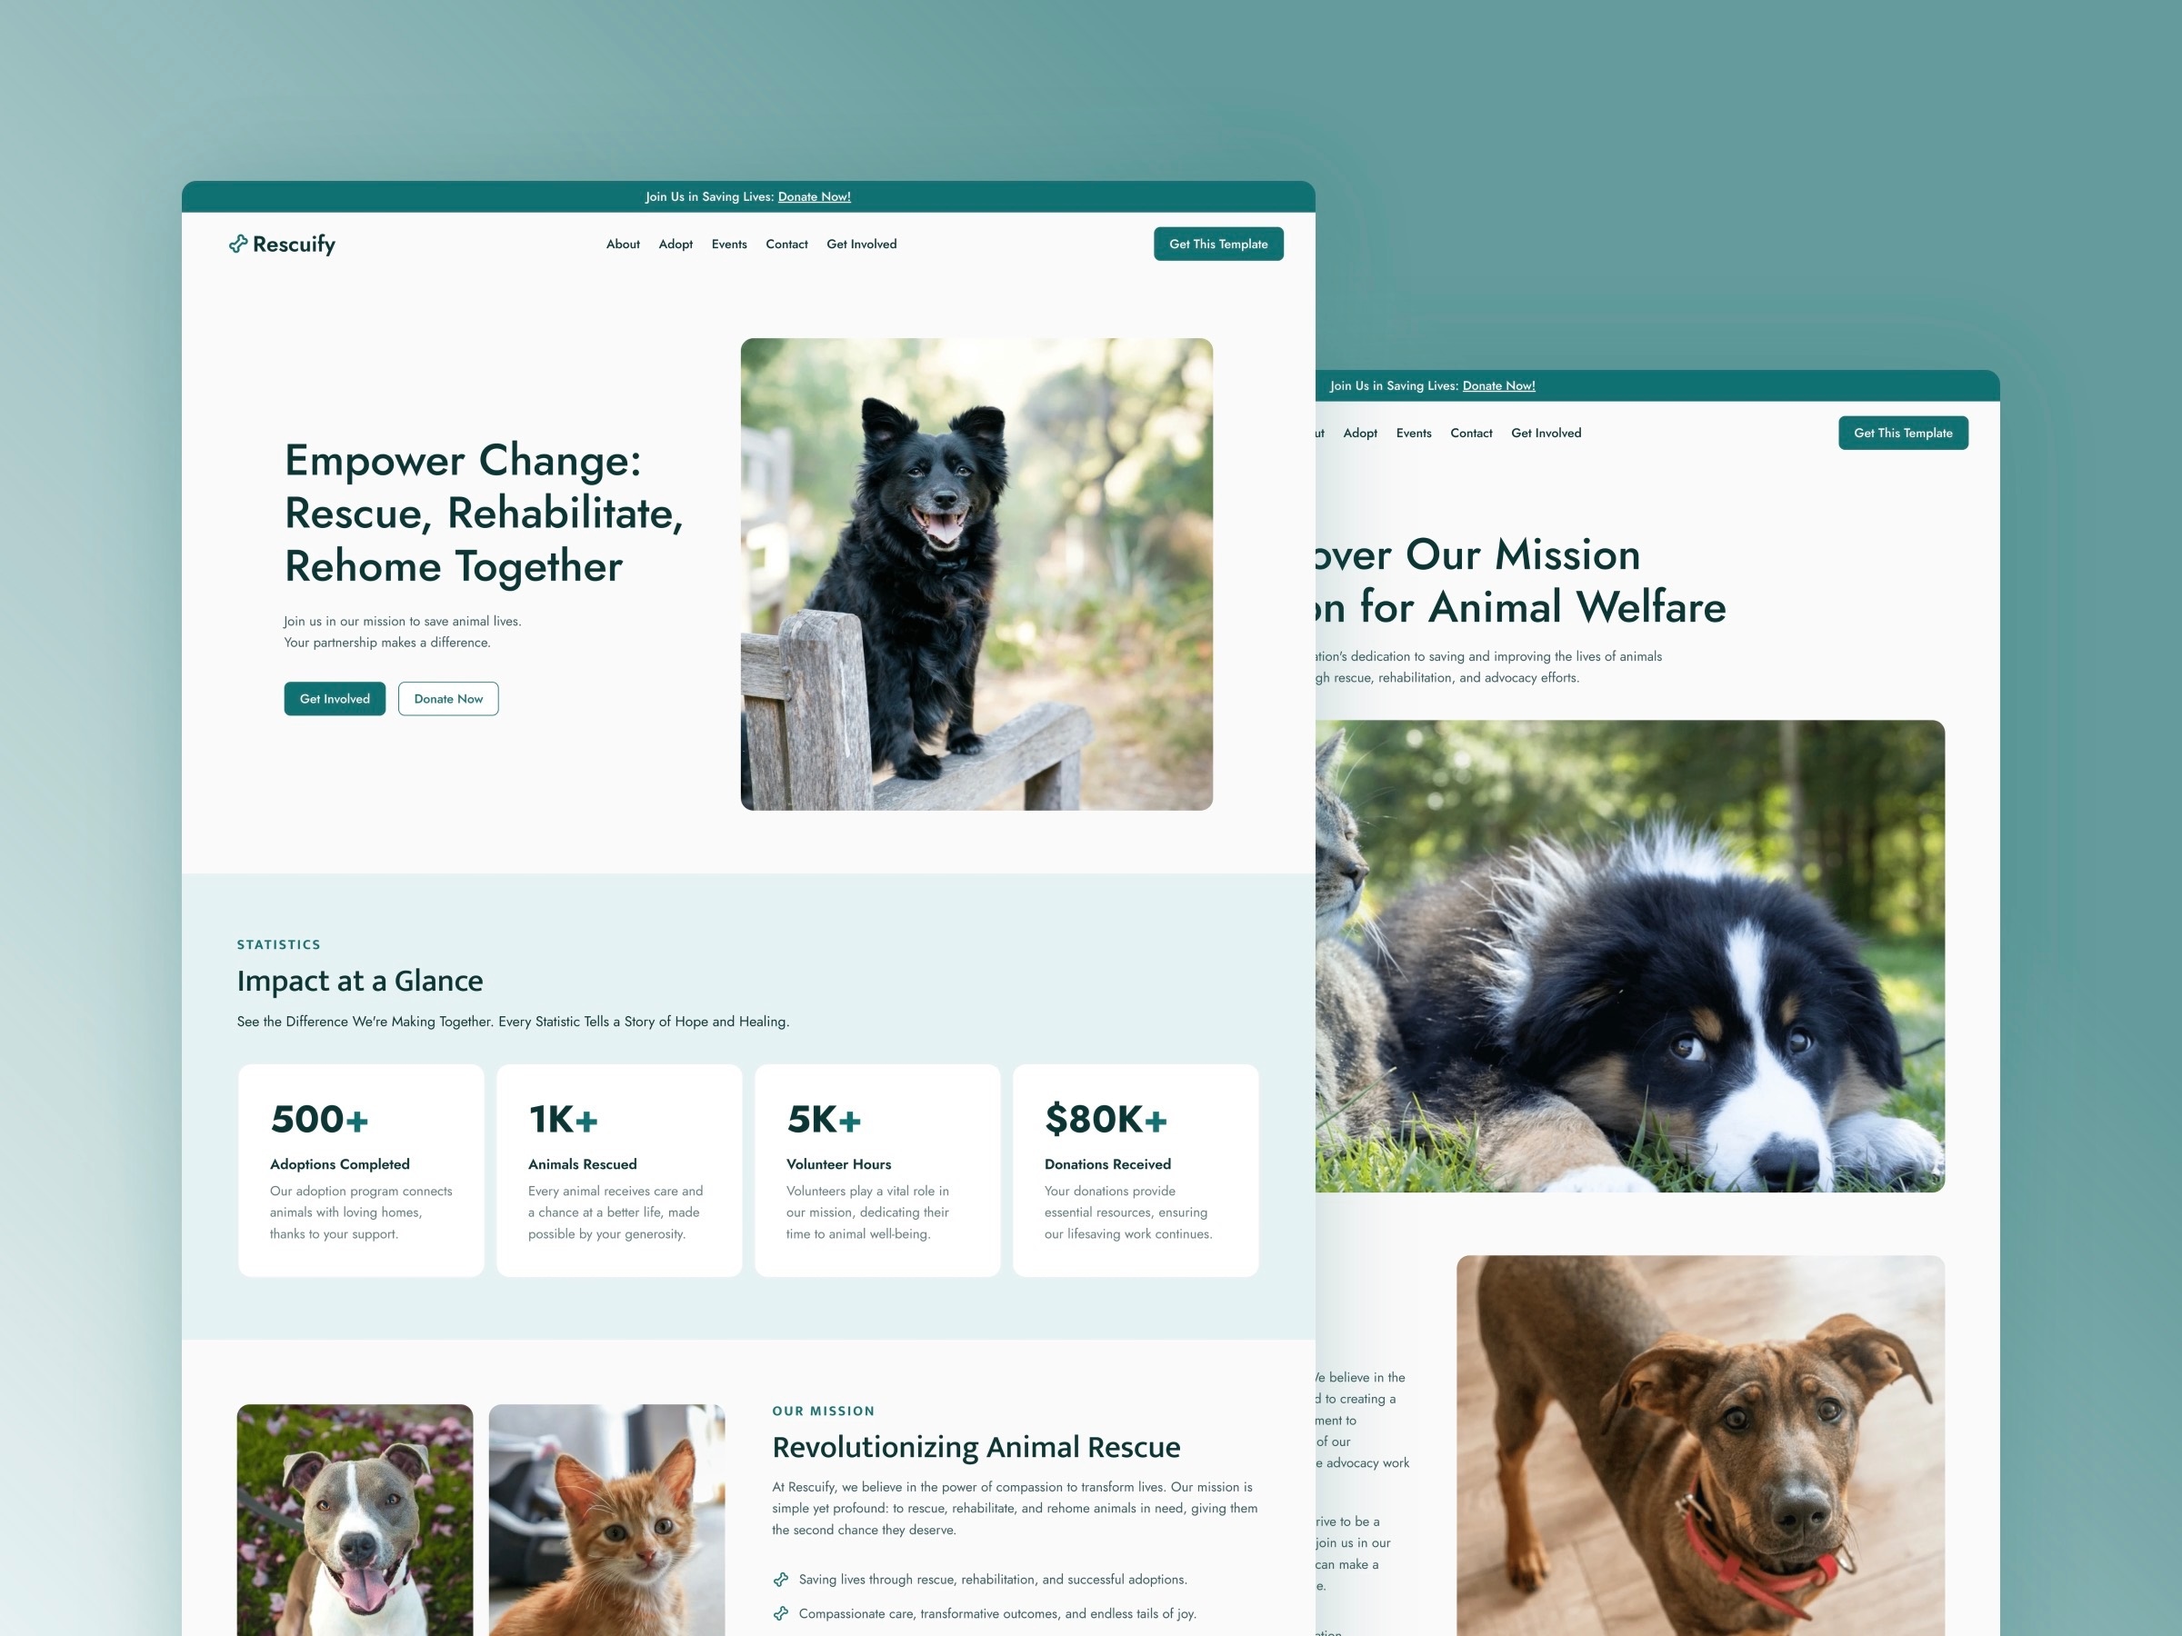
Task: Click the 'Donate Now' button in hero section
Action: pyautogui.click(x=446, y=698)
